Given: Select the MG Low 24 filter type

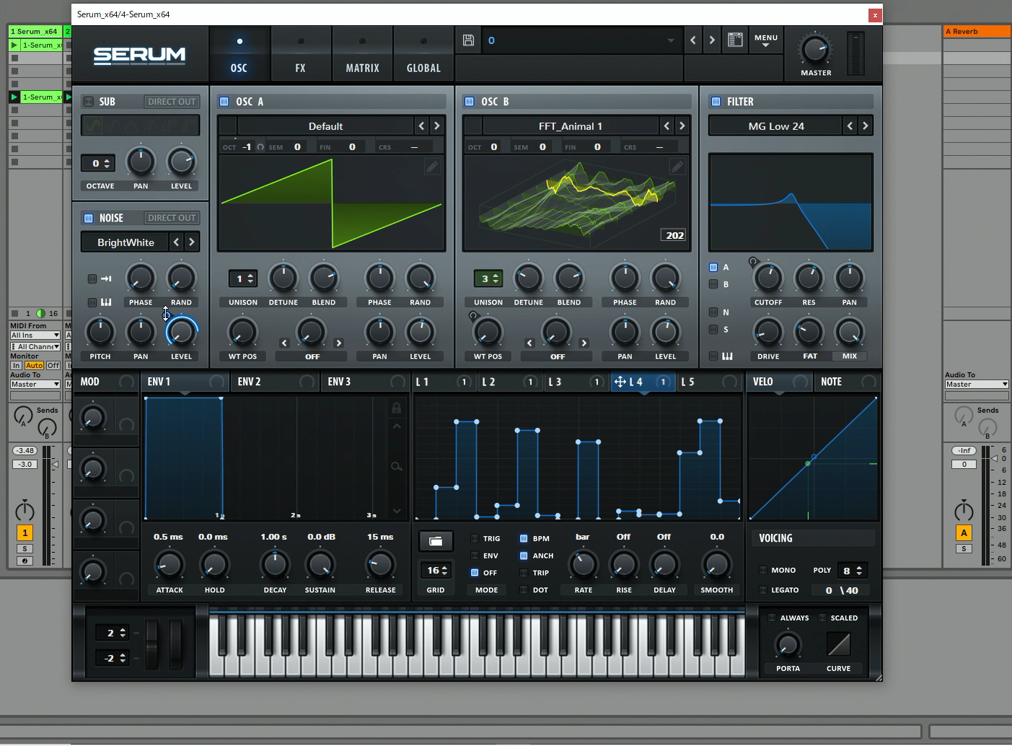Looking at the screenshot, I should pyautogui.click(x=775, y=125).
